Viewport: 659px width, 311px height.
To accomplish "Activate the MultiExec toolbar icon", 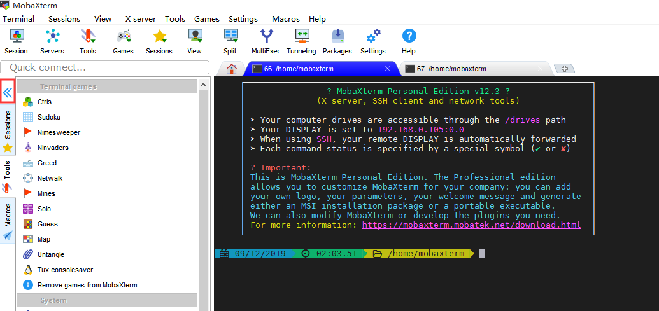I will [x=266, y=41].
